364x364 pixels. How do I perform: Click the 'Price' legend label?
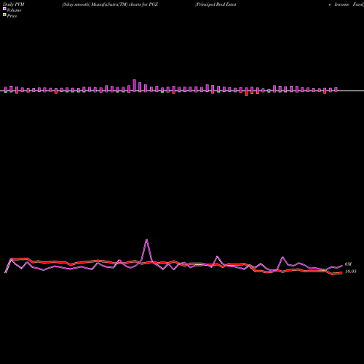click(12, 16)
